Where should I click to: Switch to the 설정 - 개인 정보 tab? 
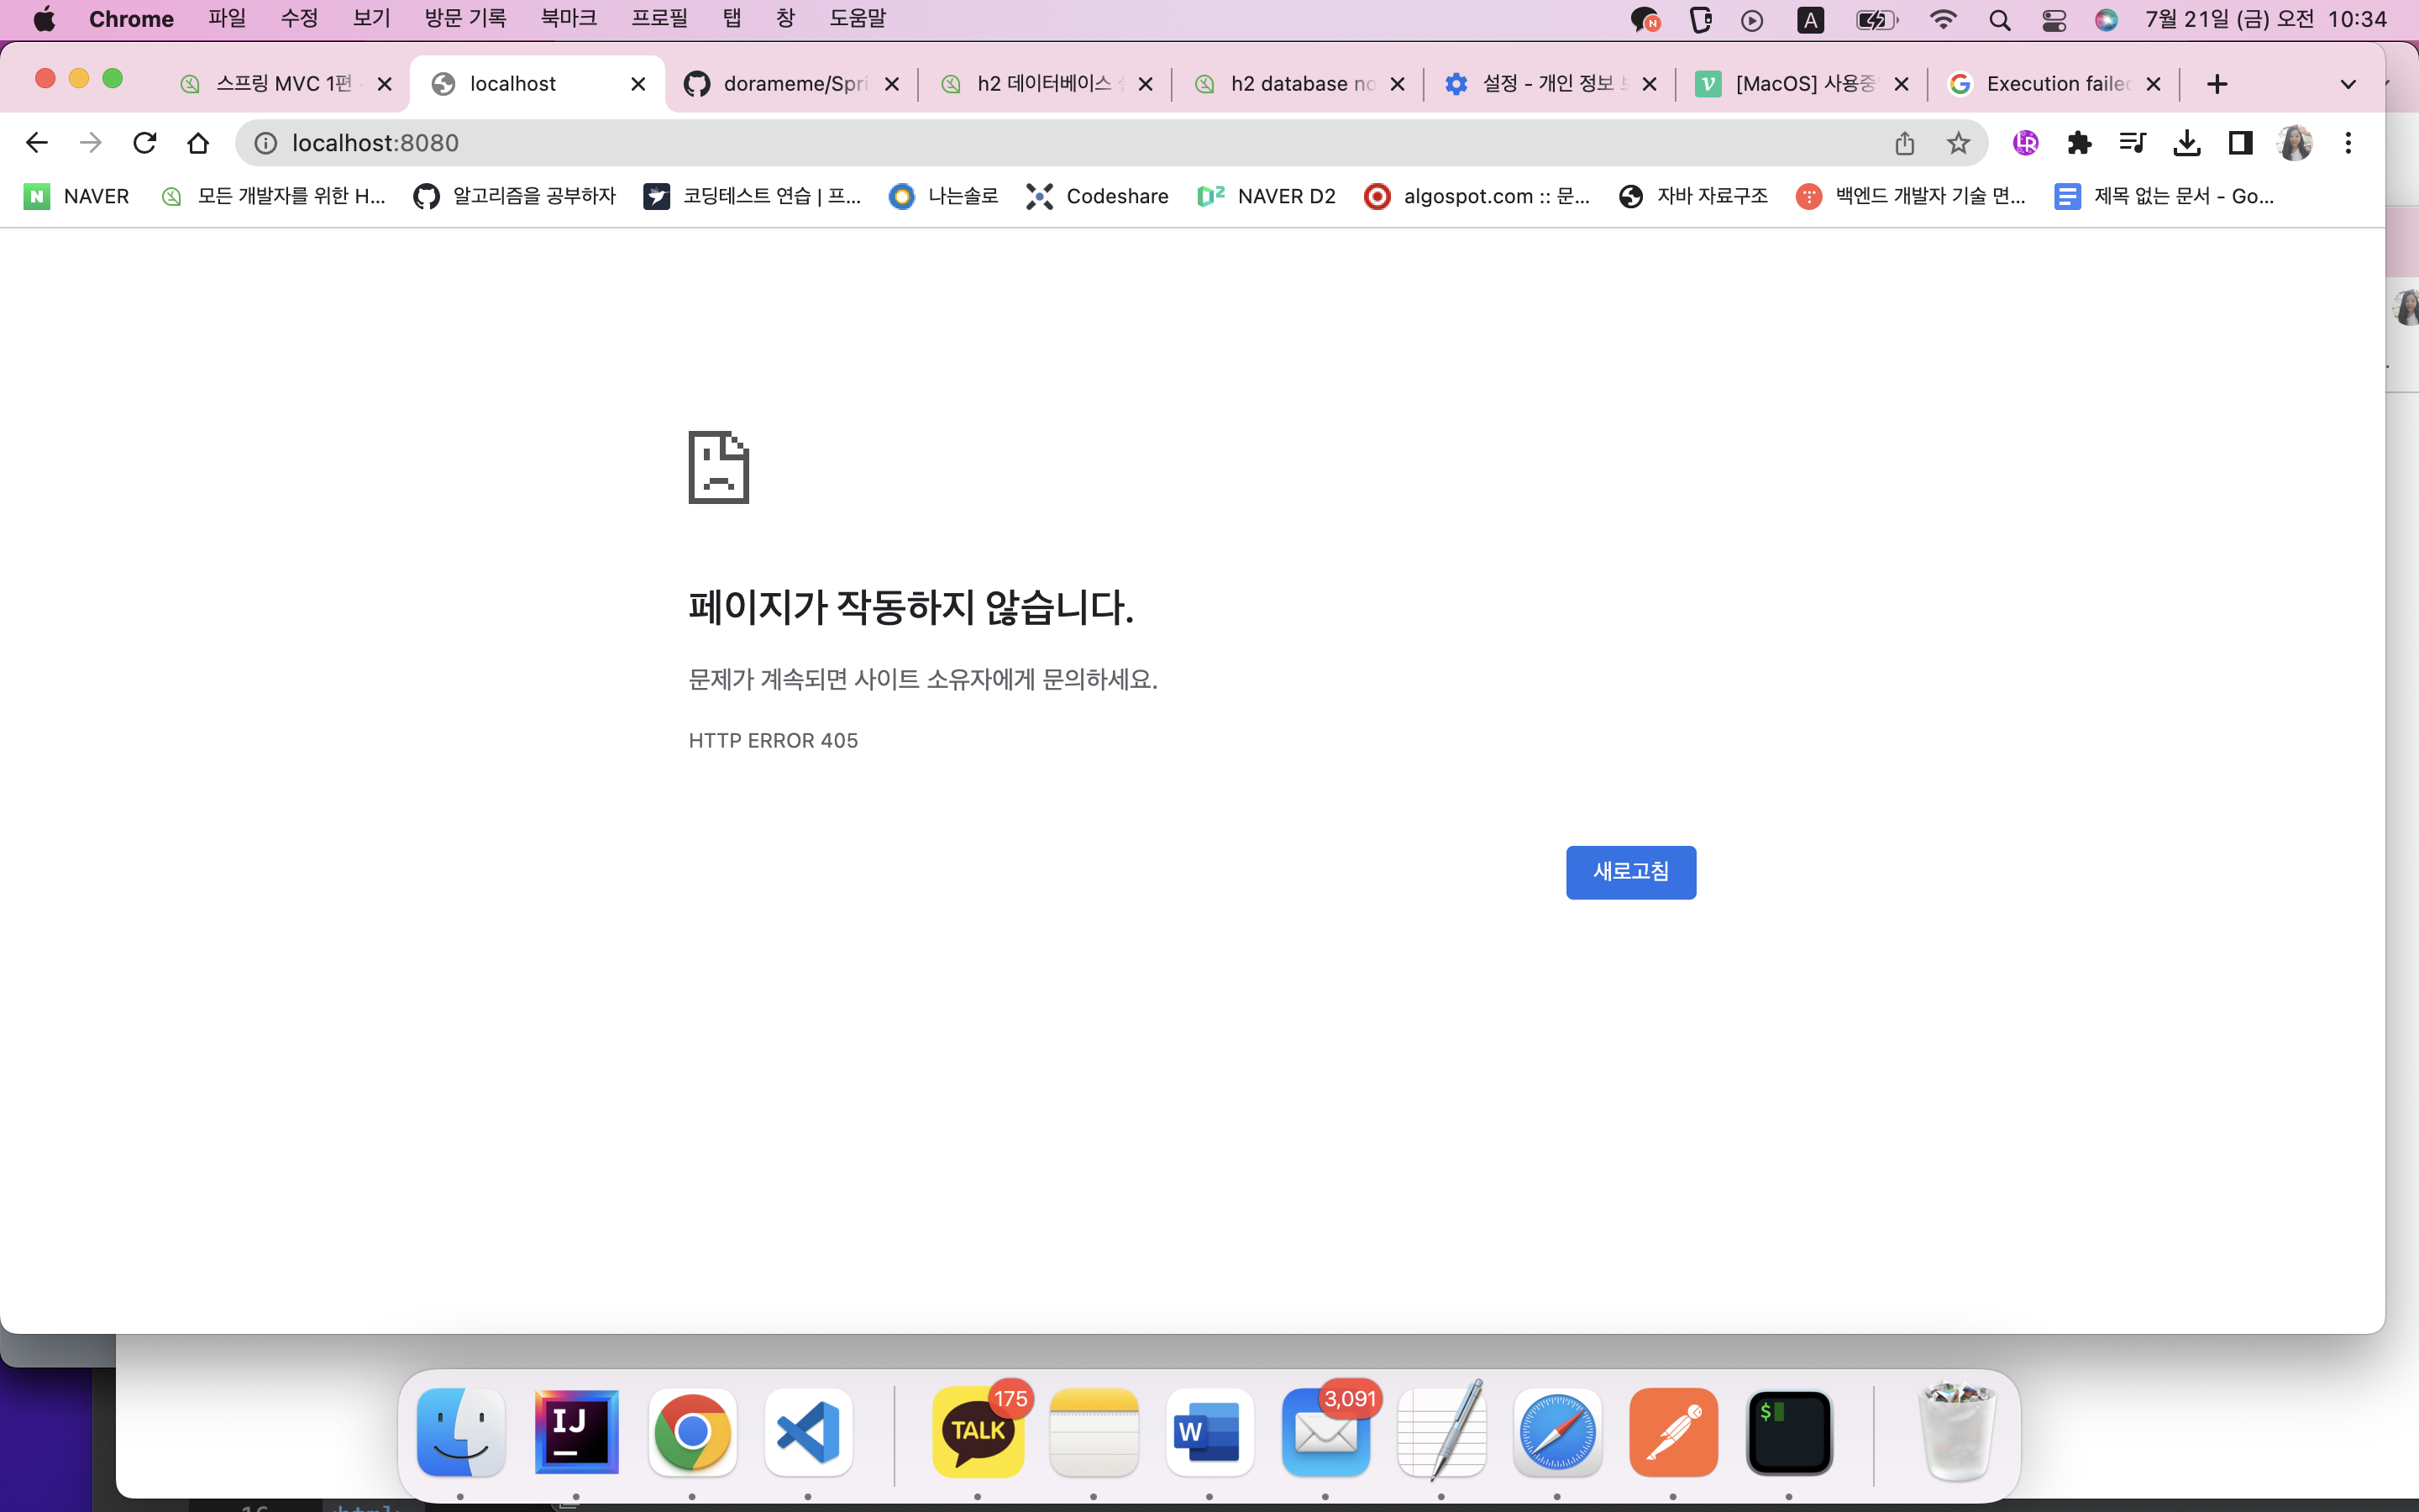[x=1550, y=84]
